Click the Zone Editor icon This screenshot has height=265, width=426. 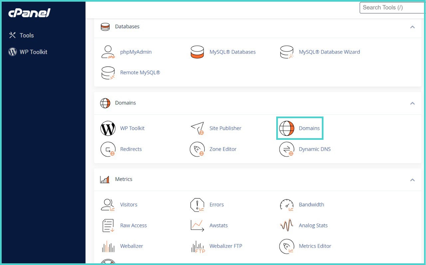(x=197, y=149)
